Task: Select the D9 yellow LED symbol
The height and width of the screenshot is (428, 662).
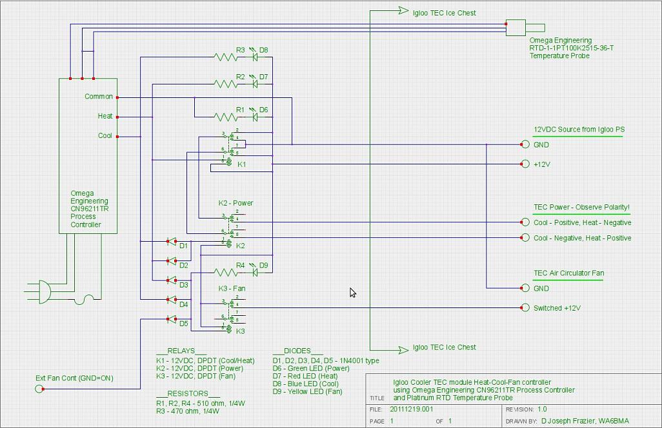Action: click(x=256, y=273)
